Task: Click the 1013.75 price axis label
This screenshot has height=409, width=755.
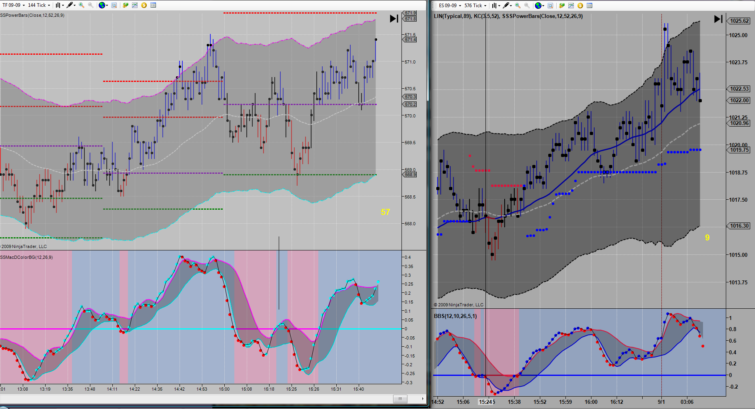Action: [738, 282]
